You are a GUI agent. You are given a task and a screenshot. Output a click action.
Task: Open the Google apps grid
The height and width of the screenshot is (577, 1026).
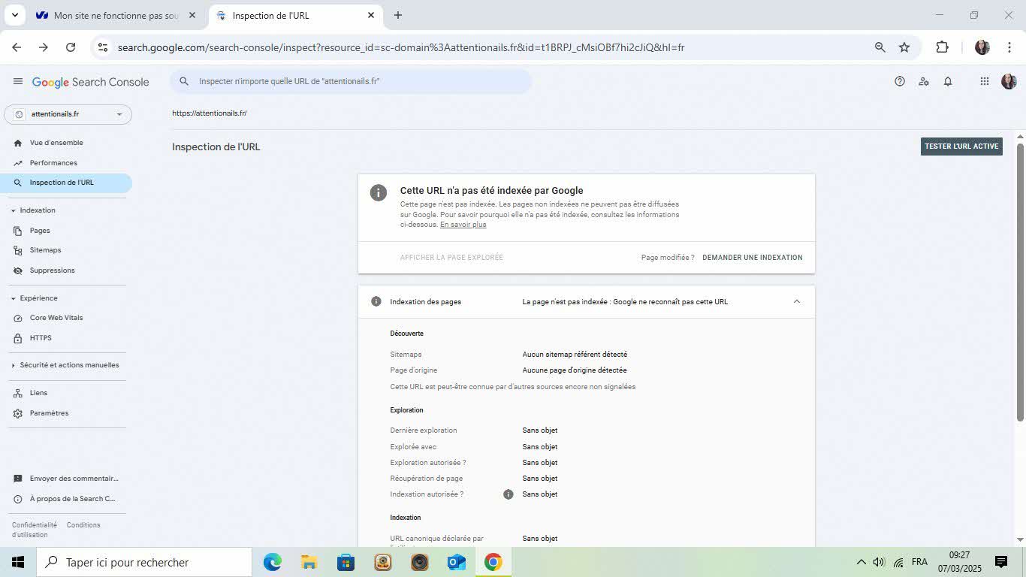pyautogui.click(x=985, y=81)
